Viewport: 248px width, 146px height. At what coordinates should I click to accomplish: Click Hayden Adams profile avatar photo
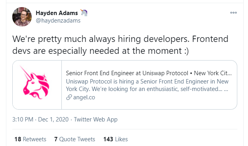22,17
